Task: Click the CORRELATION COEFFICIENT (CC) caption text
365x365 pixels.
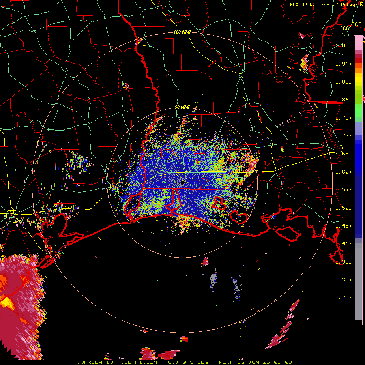Action: tap(128, 362)
